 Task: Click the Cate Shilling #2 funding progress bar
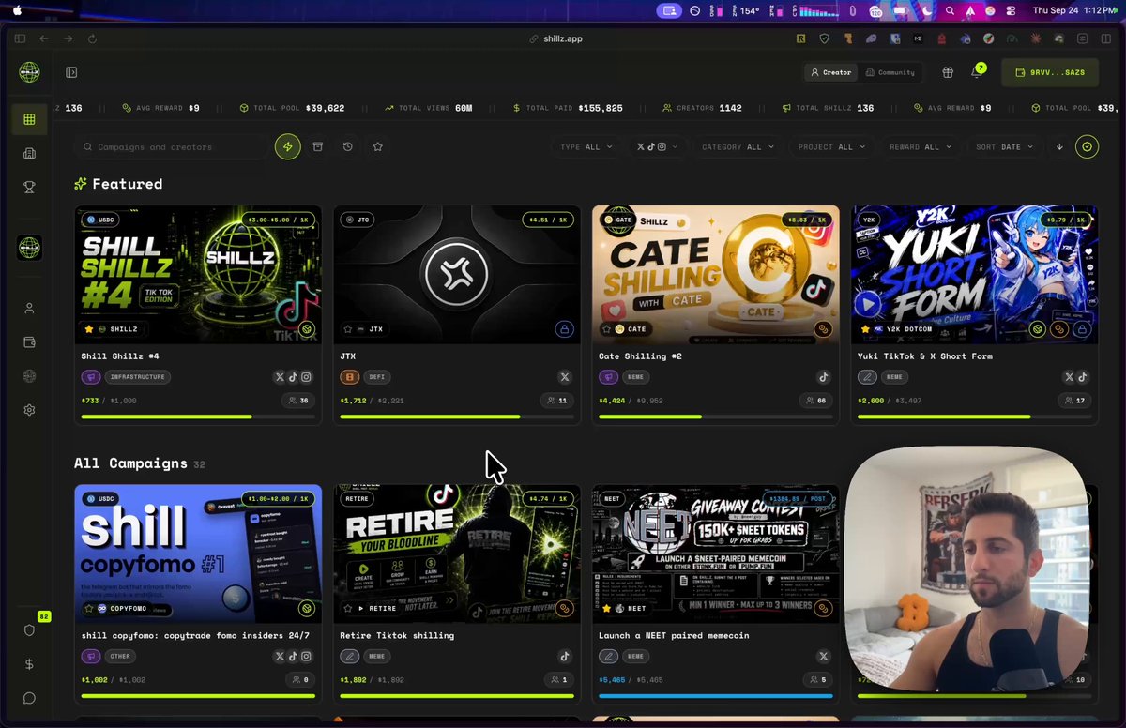(x=716, y=417)
